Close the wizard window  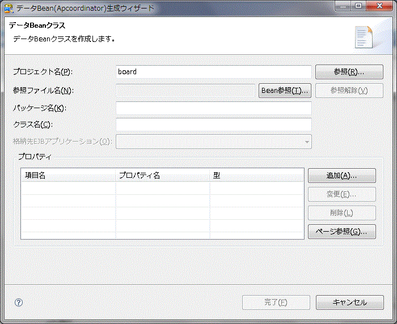379,6
